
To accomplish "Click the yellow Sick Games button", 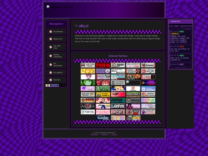I will 103,94.
